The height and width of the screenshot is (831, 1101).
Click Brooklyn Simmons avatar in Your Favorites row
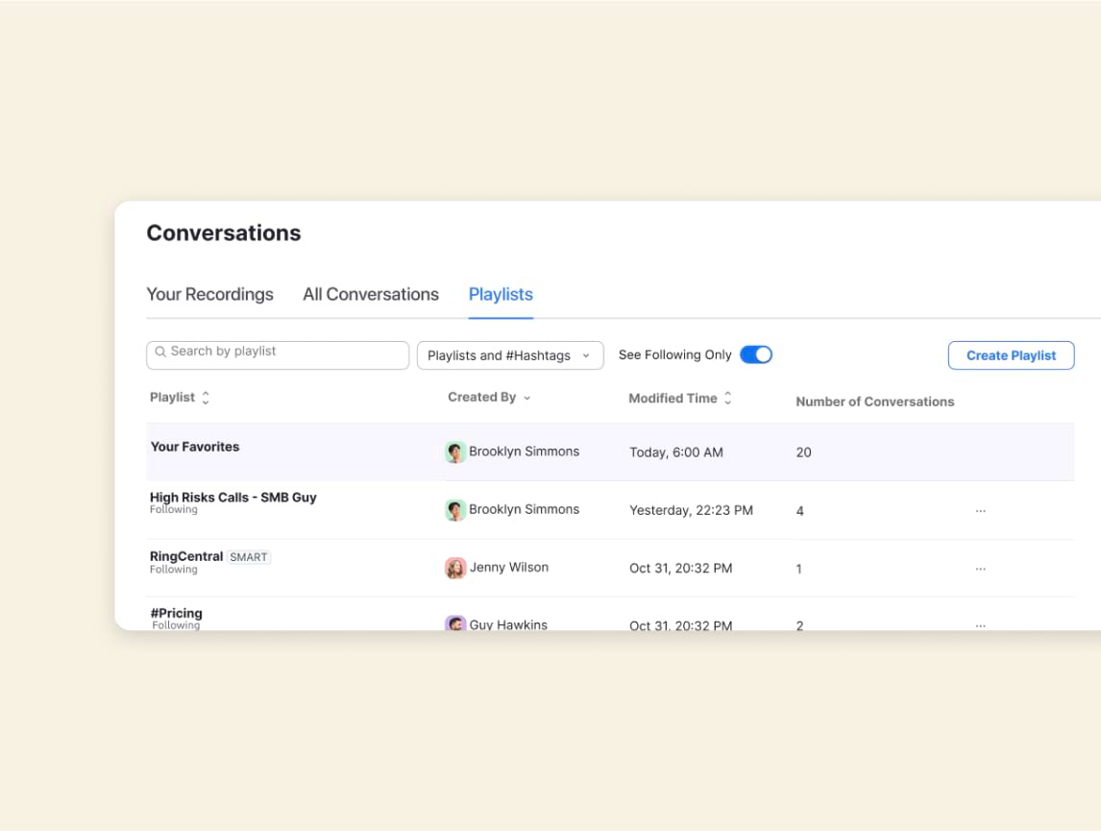tap(455, 452)
